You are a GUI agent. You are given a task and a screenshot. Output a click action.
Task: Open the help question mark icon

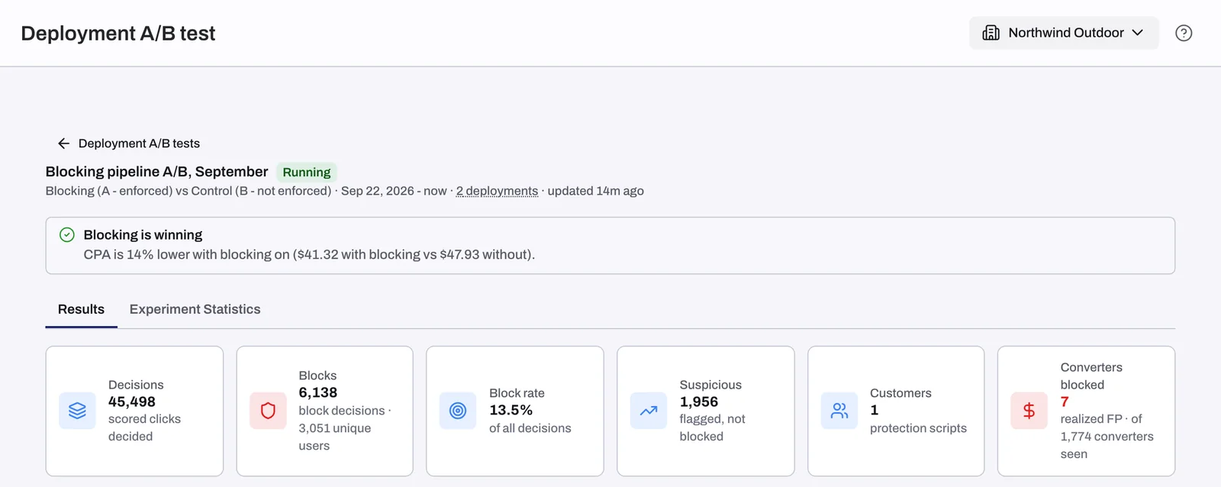click(x=1184, y=33)
